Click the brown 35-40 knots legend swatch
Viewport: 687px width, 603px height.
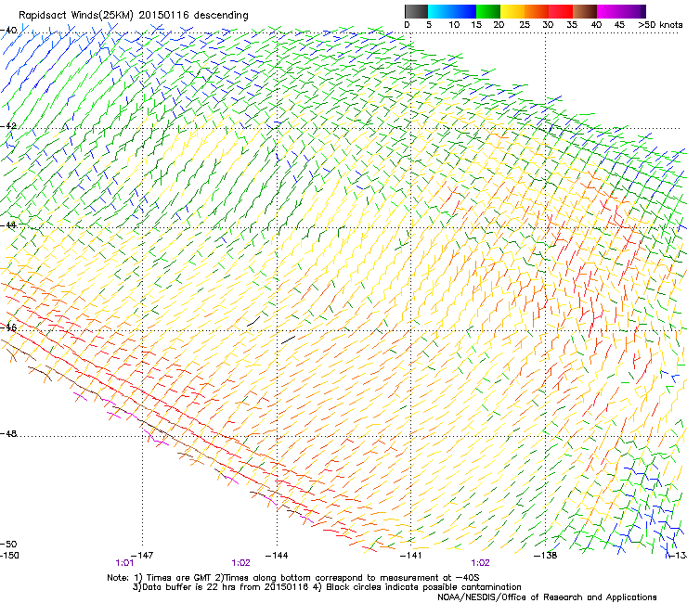[585, 11]
